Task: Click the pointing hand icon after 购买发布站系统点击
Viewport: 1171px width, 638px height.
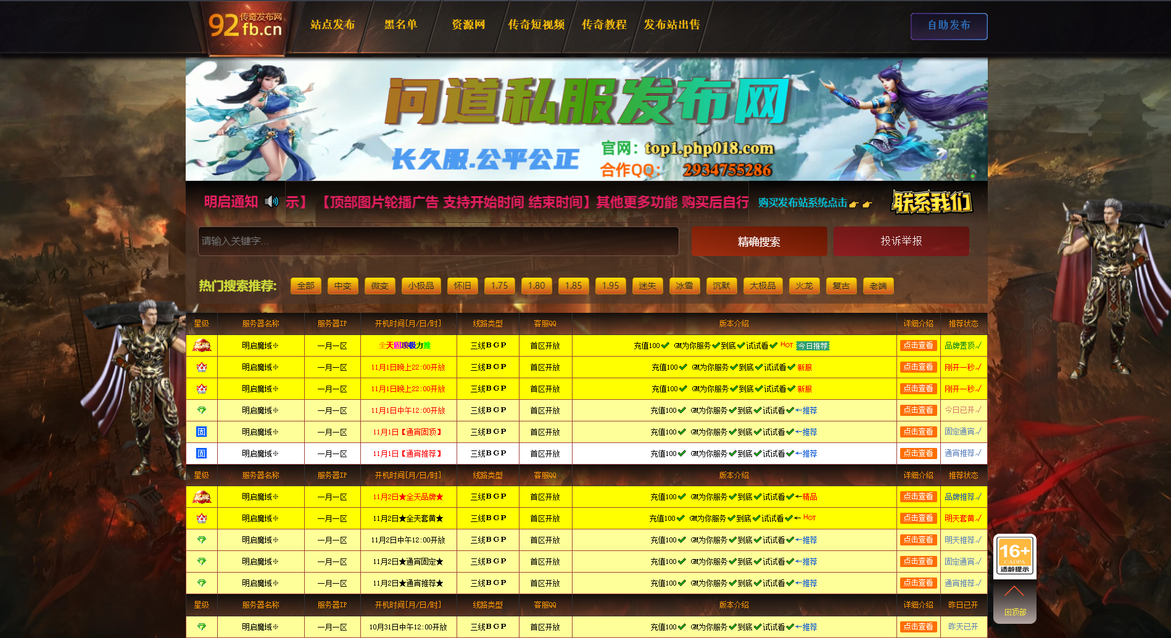Action: pyautogui.click(x=860, y=204)
